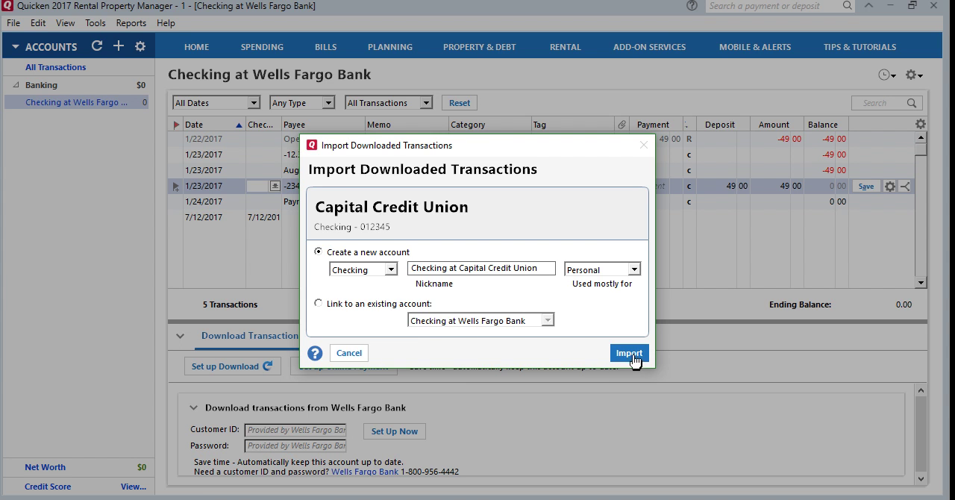
Task: Click the attachment paperclip column header
Action: (x=621, y=125)
